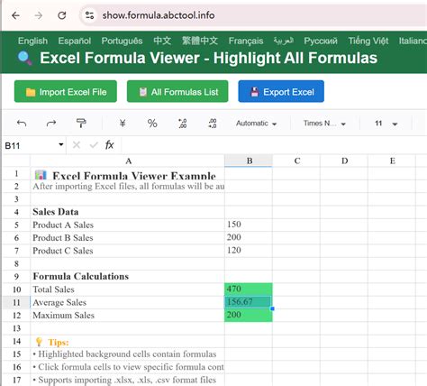Screen dimensions: 427x386
Task: Select column D header
Action: click(344, 161)
